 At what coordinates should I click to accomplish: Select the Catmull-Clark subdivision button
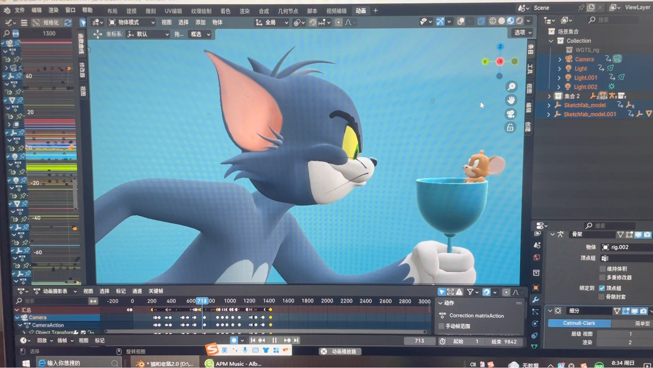pyautogui.click(x=579, y=323)
